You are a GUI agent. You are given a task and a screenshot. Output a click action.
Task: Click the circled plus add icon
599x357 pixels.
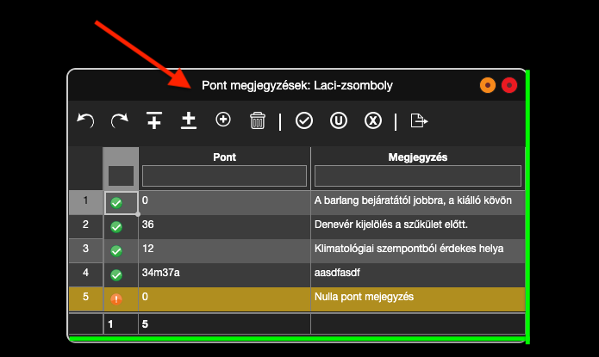(223, 120)
